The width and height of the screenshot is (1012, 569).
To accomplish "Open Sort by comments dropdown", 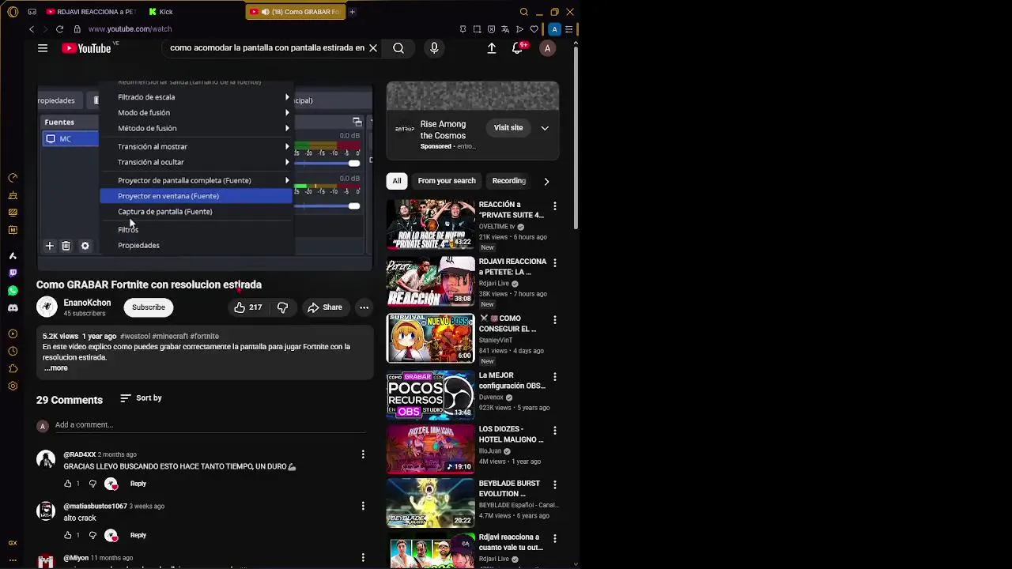I will (x=141, y=398).
